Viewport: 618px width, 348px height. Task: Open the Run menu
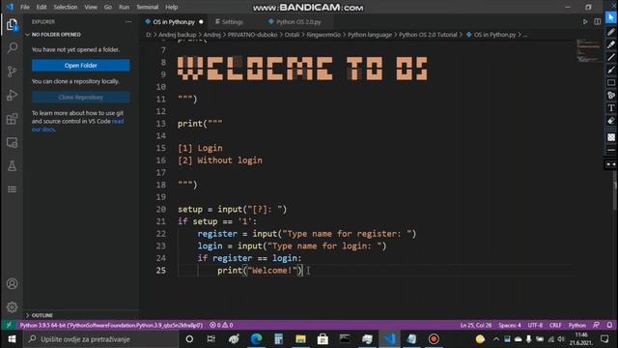point(125,7)
